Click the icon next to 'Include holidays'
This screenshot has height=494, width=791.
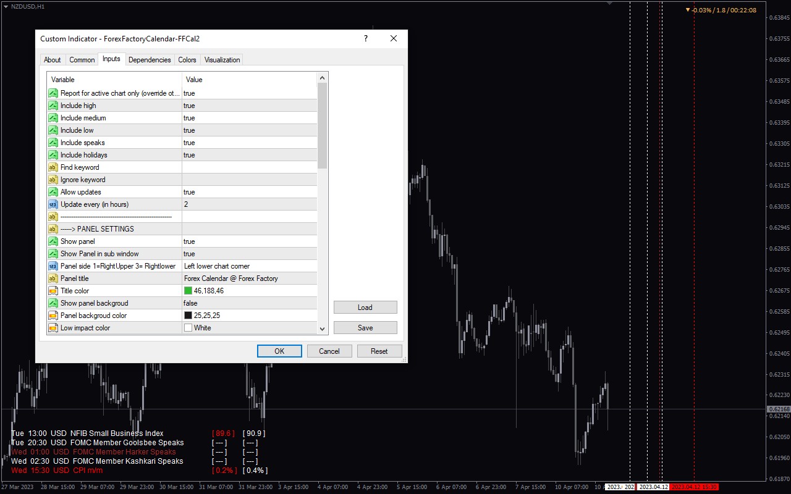click(x=53, y=155)
